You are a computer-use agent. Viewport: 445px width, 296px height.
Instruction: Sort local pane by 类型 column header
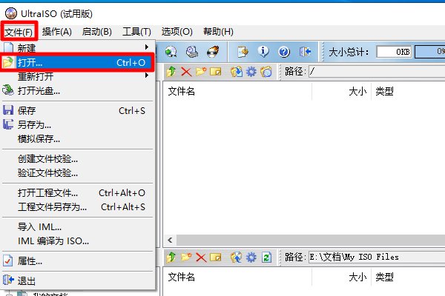pos(408,277)
